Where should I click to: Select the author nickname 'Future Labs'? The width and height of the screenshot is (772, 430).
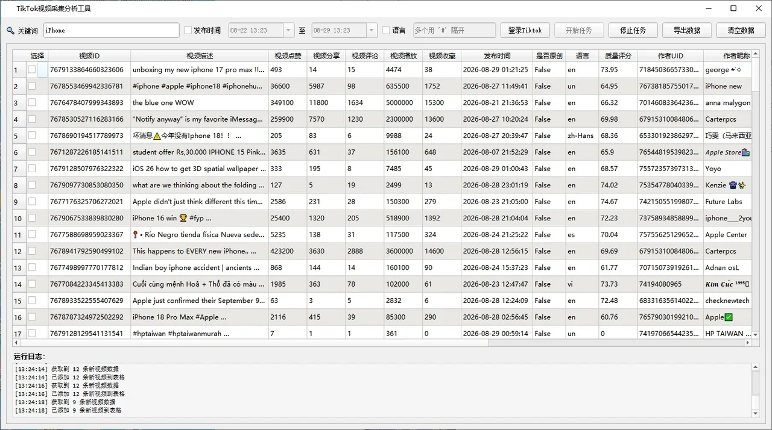click(x=727, y=202)
